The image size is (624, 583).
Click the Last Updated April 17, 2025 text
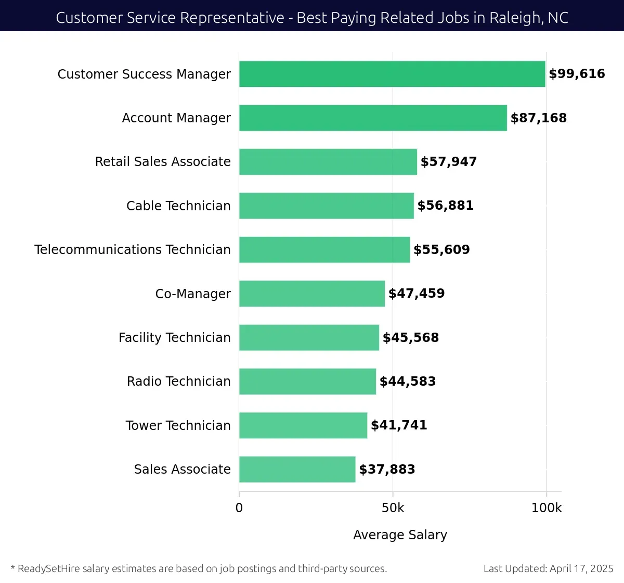549,569
